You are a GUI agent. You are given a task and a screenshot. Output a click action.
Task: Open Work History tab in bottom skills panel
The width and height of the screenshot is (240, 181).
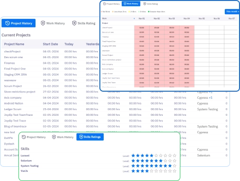click(63, 137)
